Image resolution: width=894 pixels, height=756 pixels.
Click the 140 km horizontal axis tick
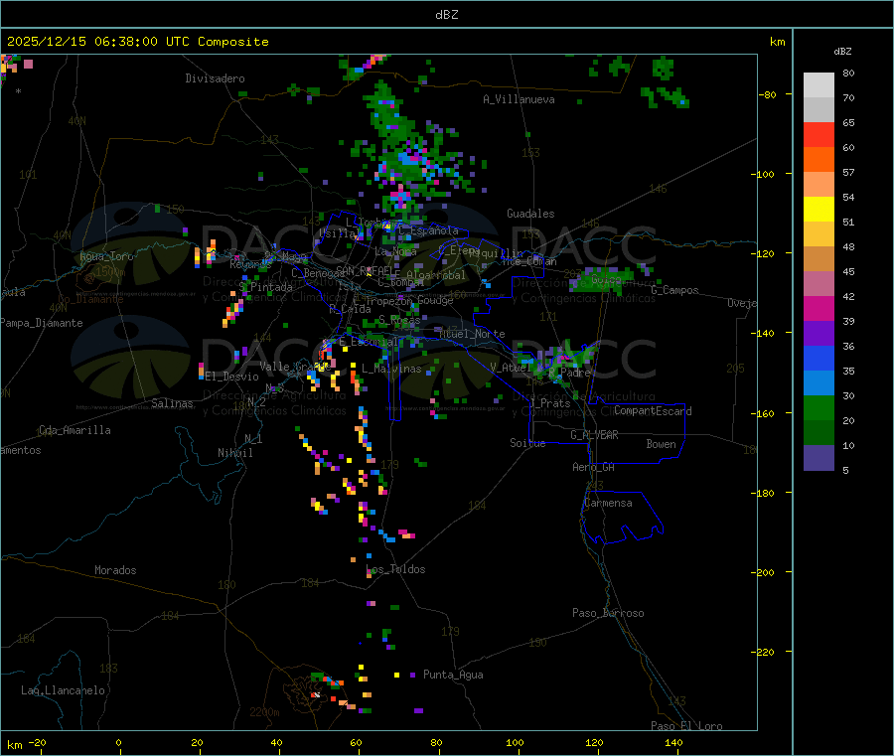673,742
